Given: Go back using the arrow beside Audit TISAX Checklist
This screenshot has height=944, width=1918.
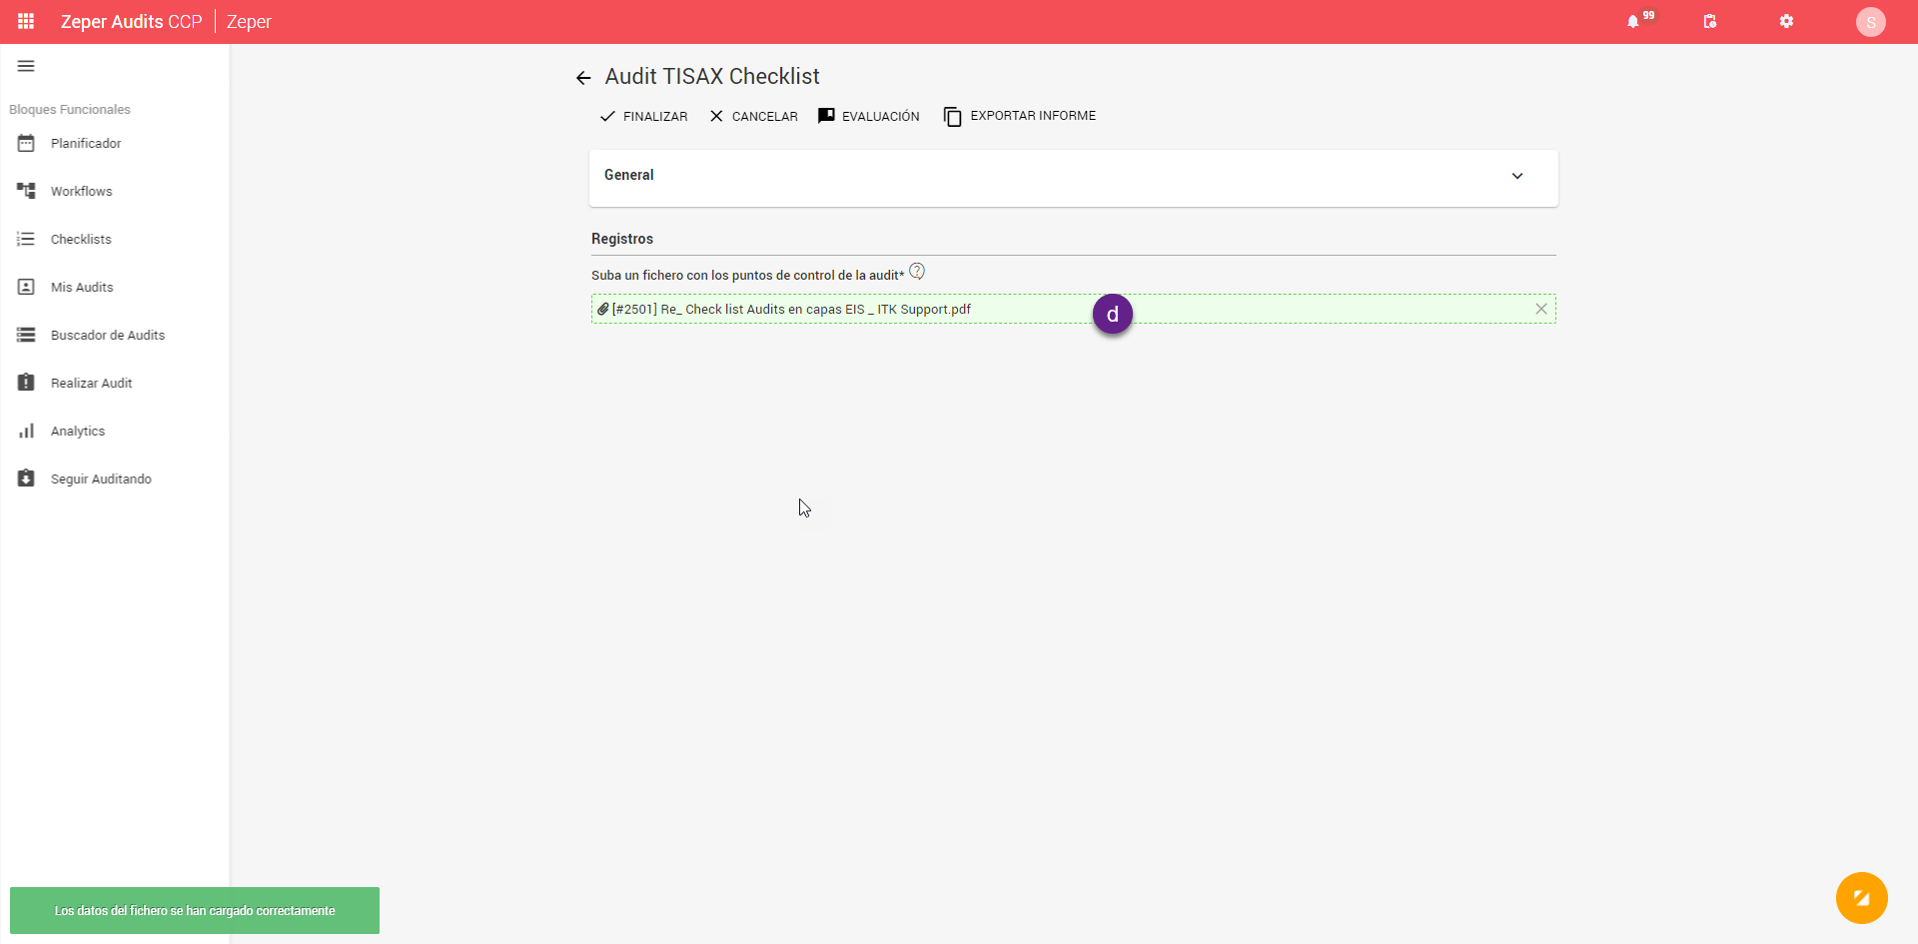Looking at the screenshot, I should [x=583, y=78].
